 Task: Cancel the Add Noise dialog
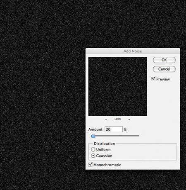pyautogui.click(x=164, y=69)
